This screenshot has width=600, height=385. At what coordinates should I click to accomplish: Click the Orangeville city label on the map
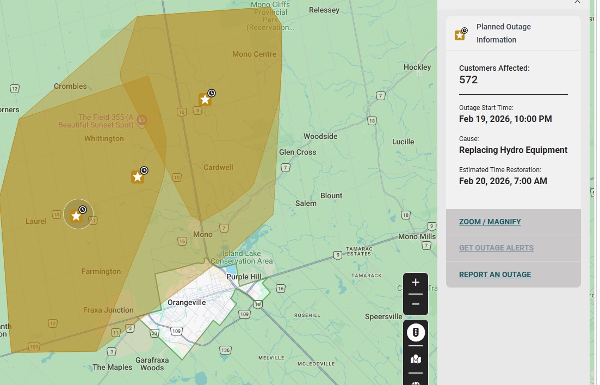(x=187, y=302)
